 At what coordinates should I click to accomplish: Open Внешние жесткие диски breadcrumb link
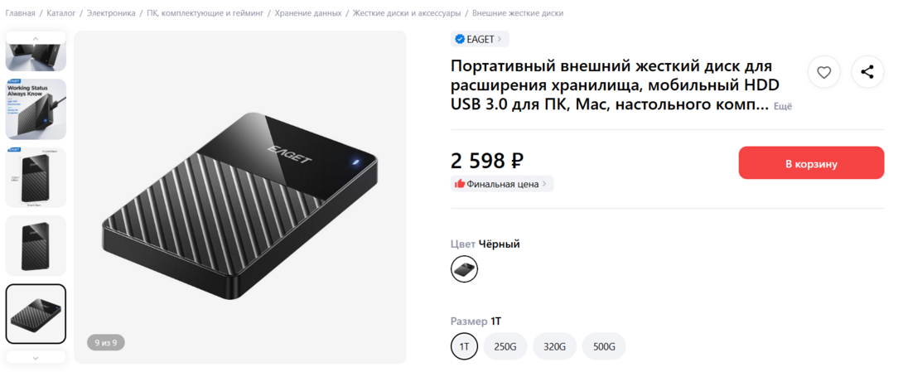[518, 13]
